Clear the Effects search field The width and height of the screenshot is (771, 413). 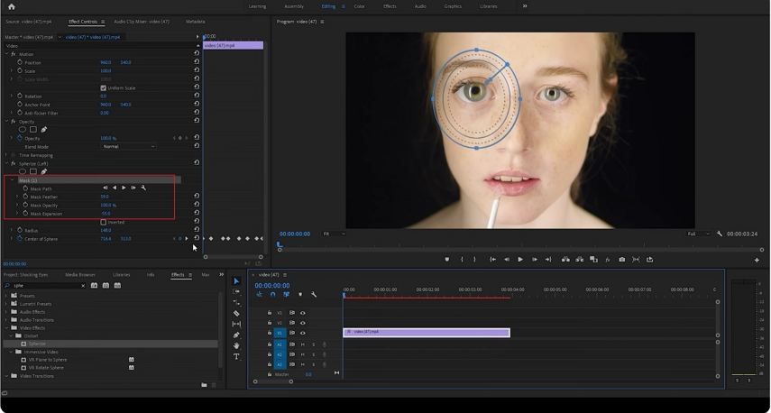click(83, 286)
